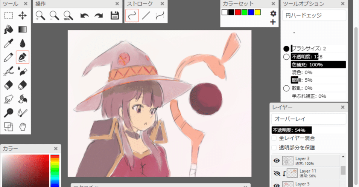Undo the last action
This screenshot has width=359, height=187.
click(x=85, y=16)
